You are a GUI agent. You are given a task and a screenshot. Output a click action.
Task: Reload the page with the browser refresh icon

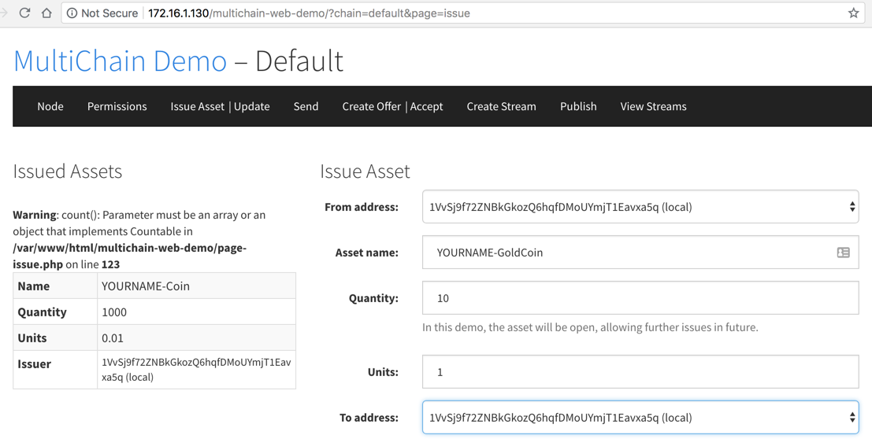tap(24, 13)
